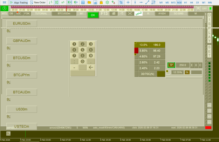Toggle the OFF switch
The image size is (219, 142).
(204, 8)
